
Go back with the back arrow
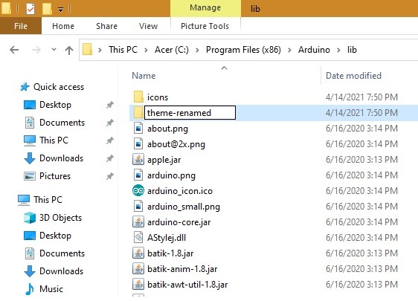pos(14,50)
